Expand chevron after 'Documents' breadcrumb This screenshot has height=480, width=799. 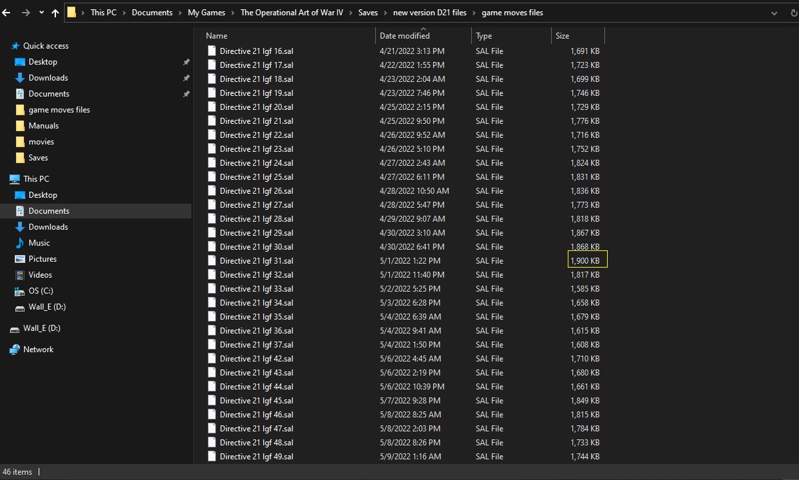pyautogui.click(x=180, y=13)
